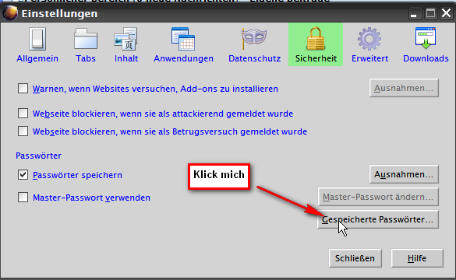
Task: Open the Datenschutz mask icon
Action: pyautogui.click(x=254, y=39)
